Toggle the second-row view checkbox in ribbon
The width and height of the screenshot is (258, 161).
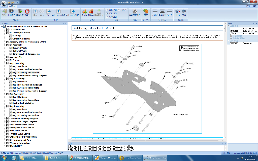(x=108, y=13)
